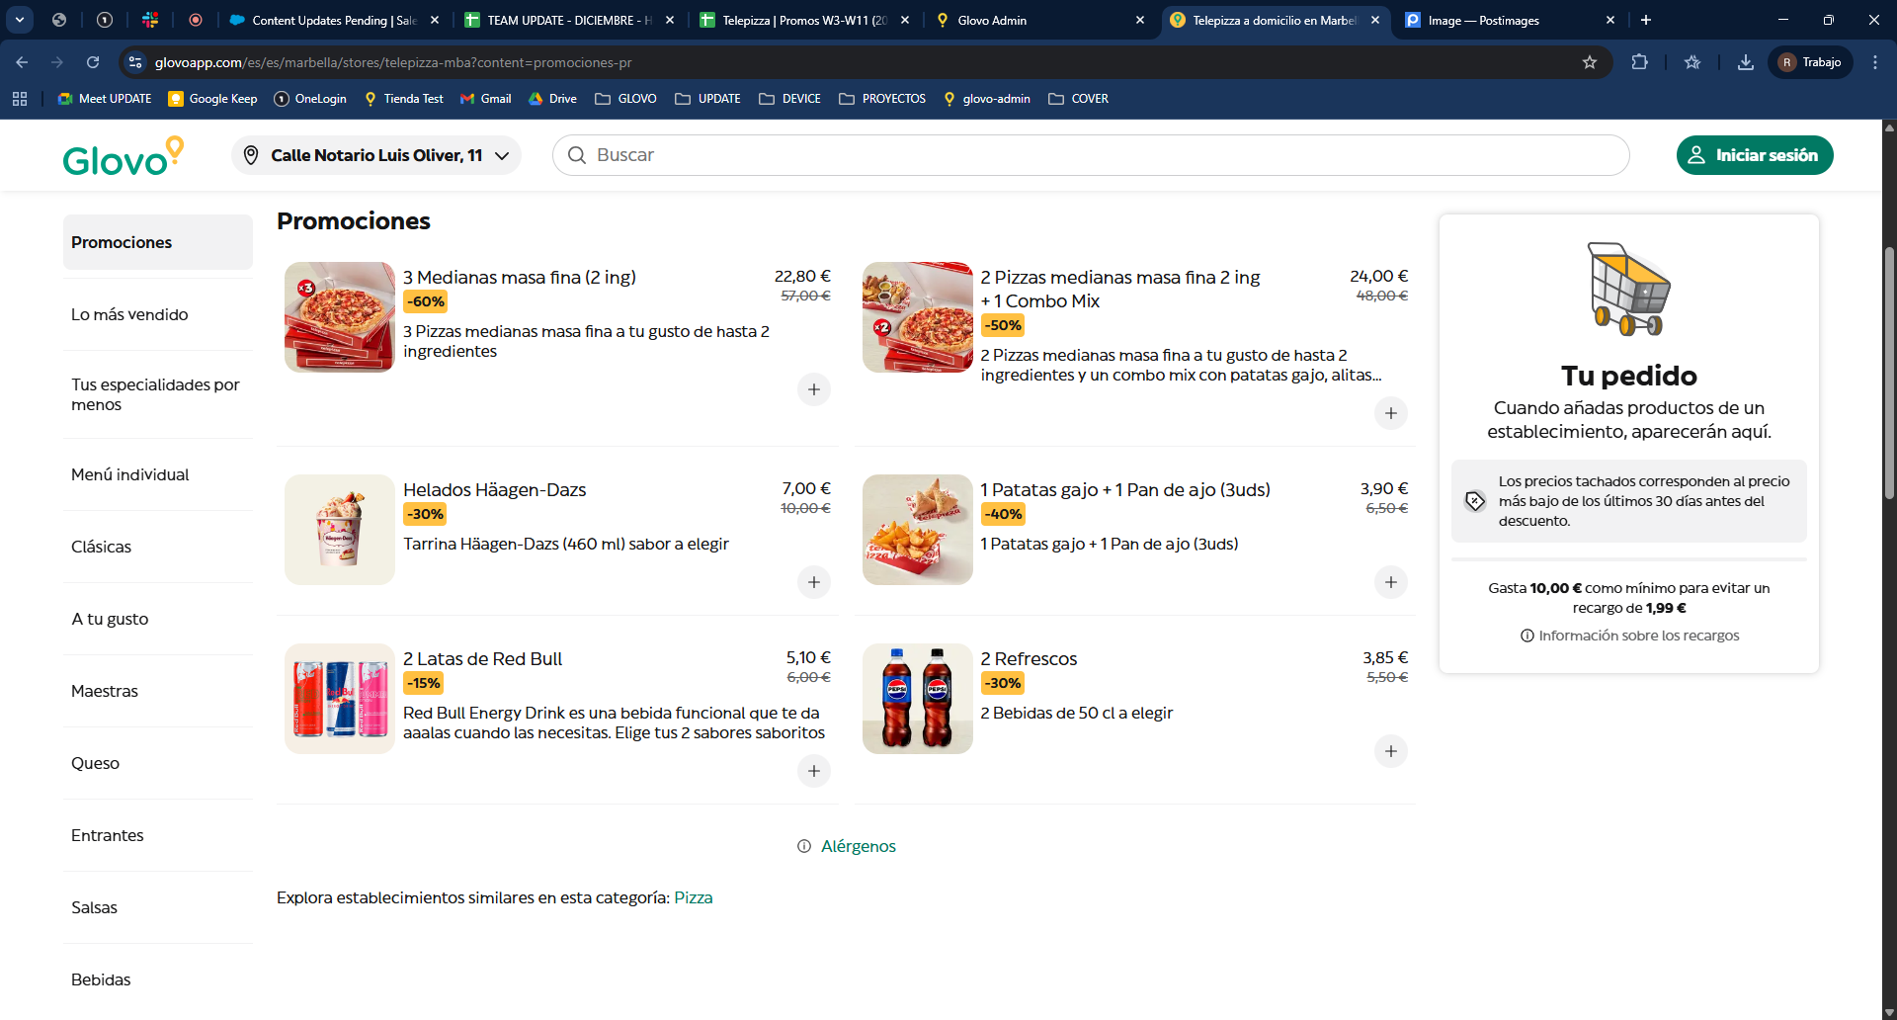Viewport: 1897px width, 1020px height.
Task: Open the PROYECTOS bookmarks folder
Action: pyautogui.click(x=882, y=99)
